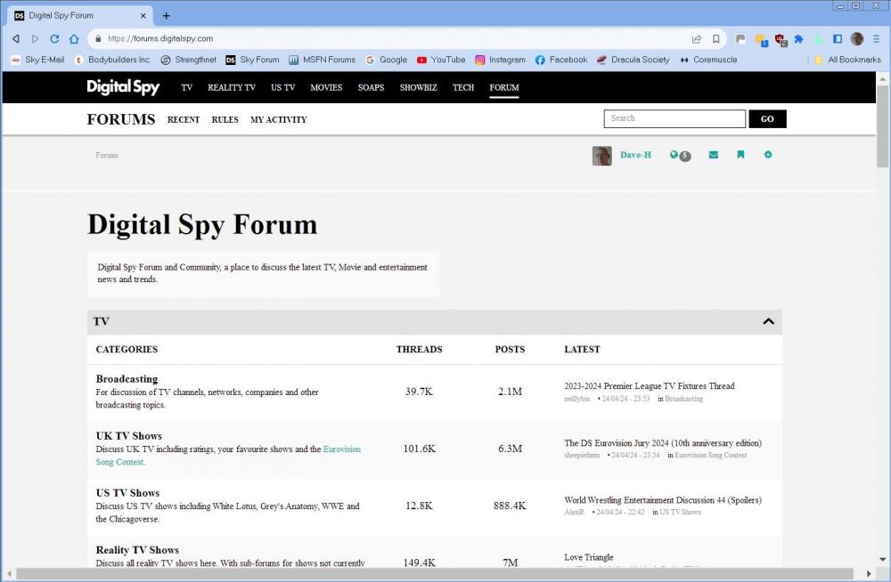The height and width of the screenshot is (582, 891).
Task: Toggle the browser side panel
Action: pos(838,39)
